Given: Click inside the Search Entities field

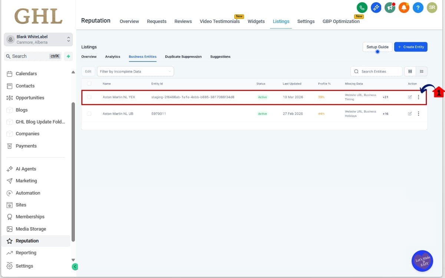Looking at the screenshot, I should point(376,71).
